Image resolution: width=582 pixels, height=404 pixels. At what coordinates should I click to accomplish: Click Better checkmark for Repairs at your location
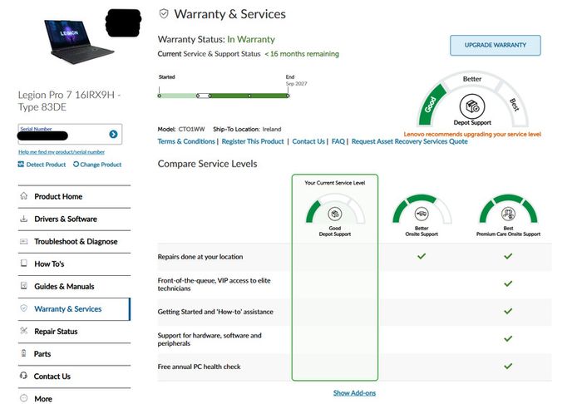click(x=422, y=256)
